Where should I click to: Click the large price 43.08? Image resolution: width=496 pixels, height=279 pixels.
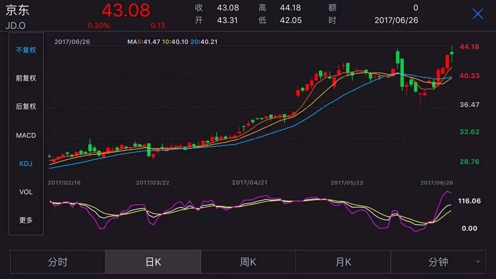[126, 10]
